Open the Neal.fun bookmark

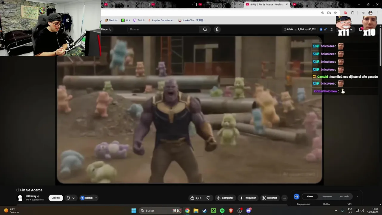pos(112,20)
